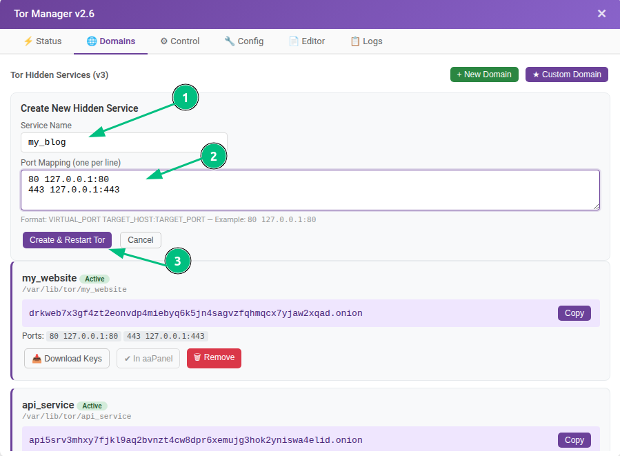
Task: Click the my_website service title
Action: [x=50, y=278]
